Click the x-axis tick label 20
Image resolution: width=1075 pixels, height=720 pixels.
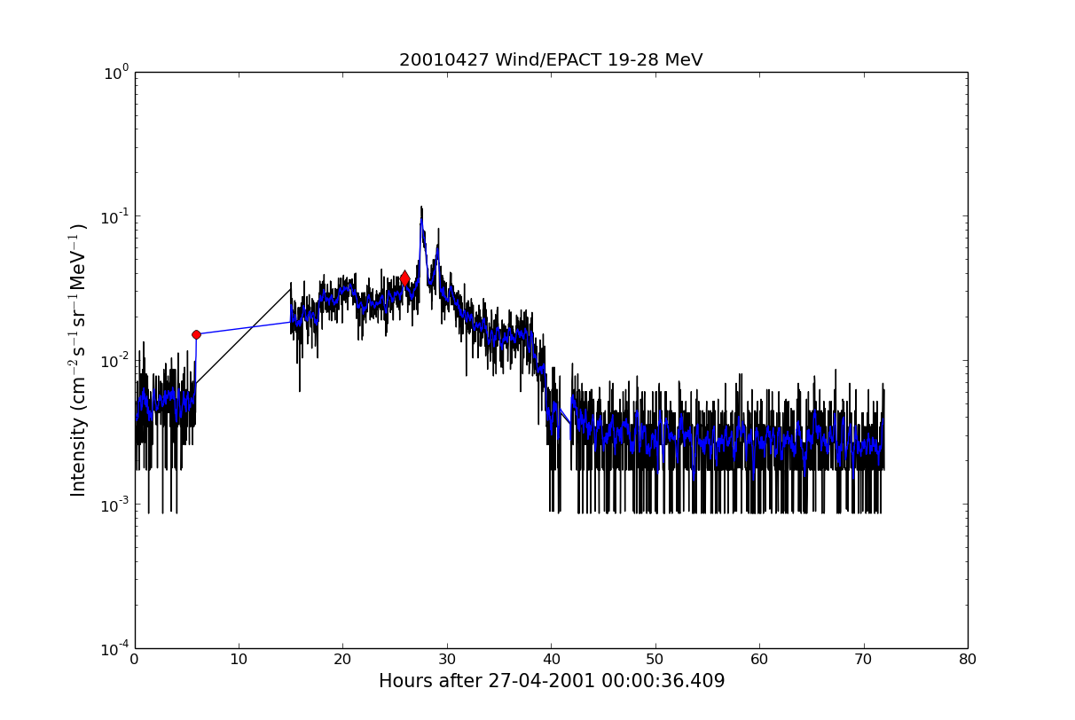(x=342, y=660)
